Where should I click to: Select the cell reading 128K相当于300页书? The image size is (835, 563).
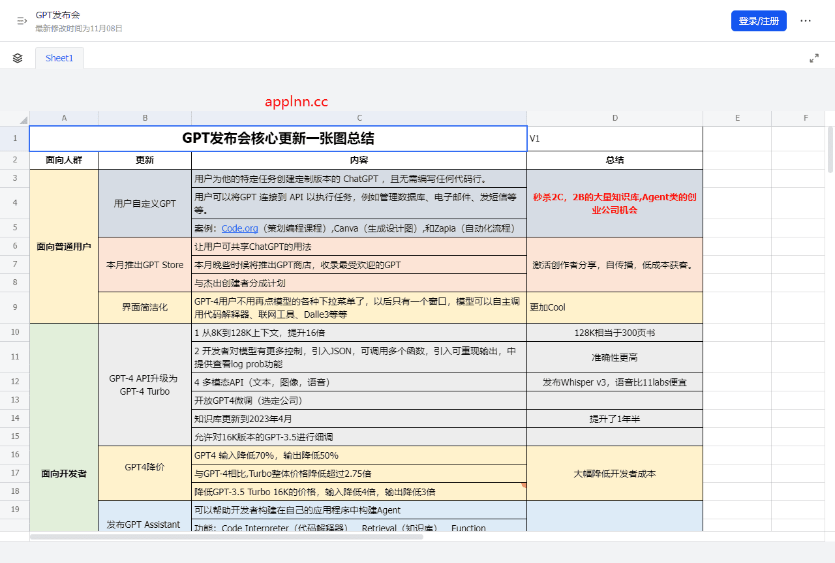tap(615, 332)
